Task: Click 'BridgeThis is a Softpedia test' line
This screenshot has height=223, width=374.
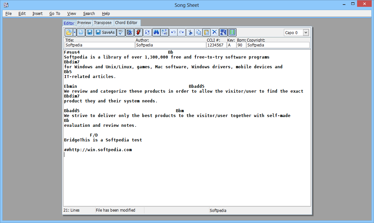Action: point(103,140)
